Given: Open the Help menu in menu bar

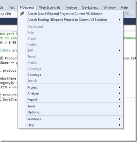Looking at the screenshot, I should pyautogui.click(x=124, y=8).
